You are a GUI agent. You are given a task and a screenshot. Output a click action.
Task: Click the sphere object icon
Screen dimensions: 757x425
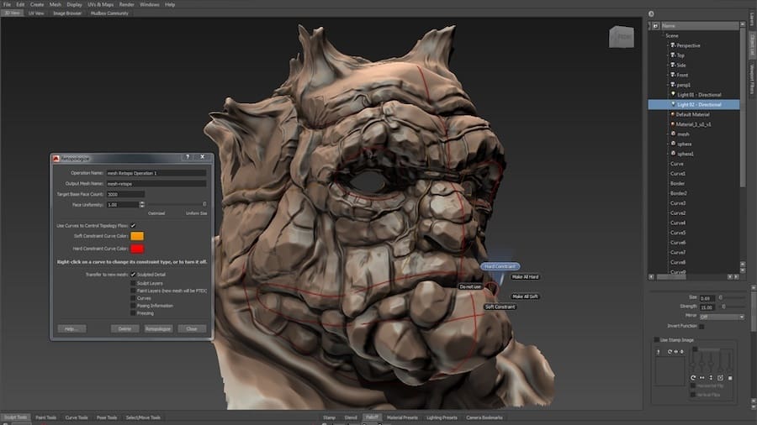click(x=673, y=144)
